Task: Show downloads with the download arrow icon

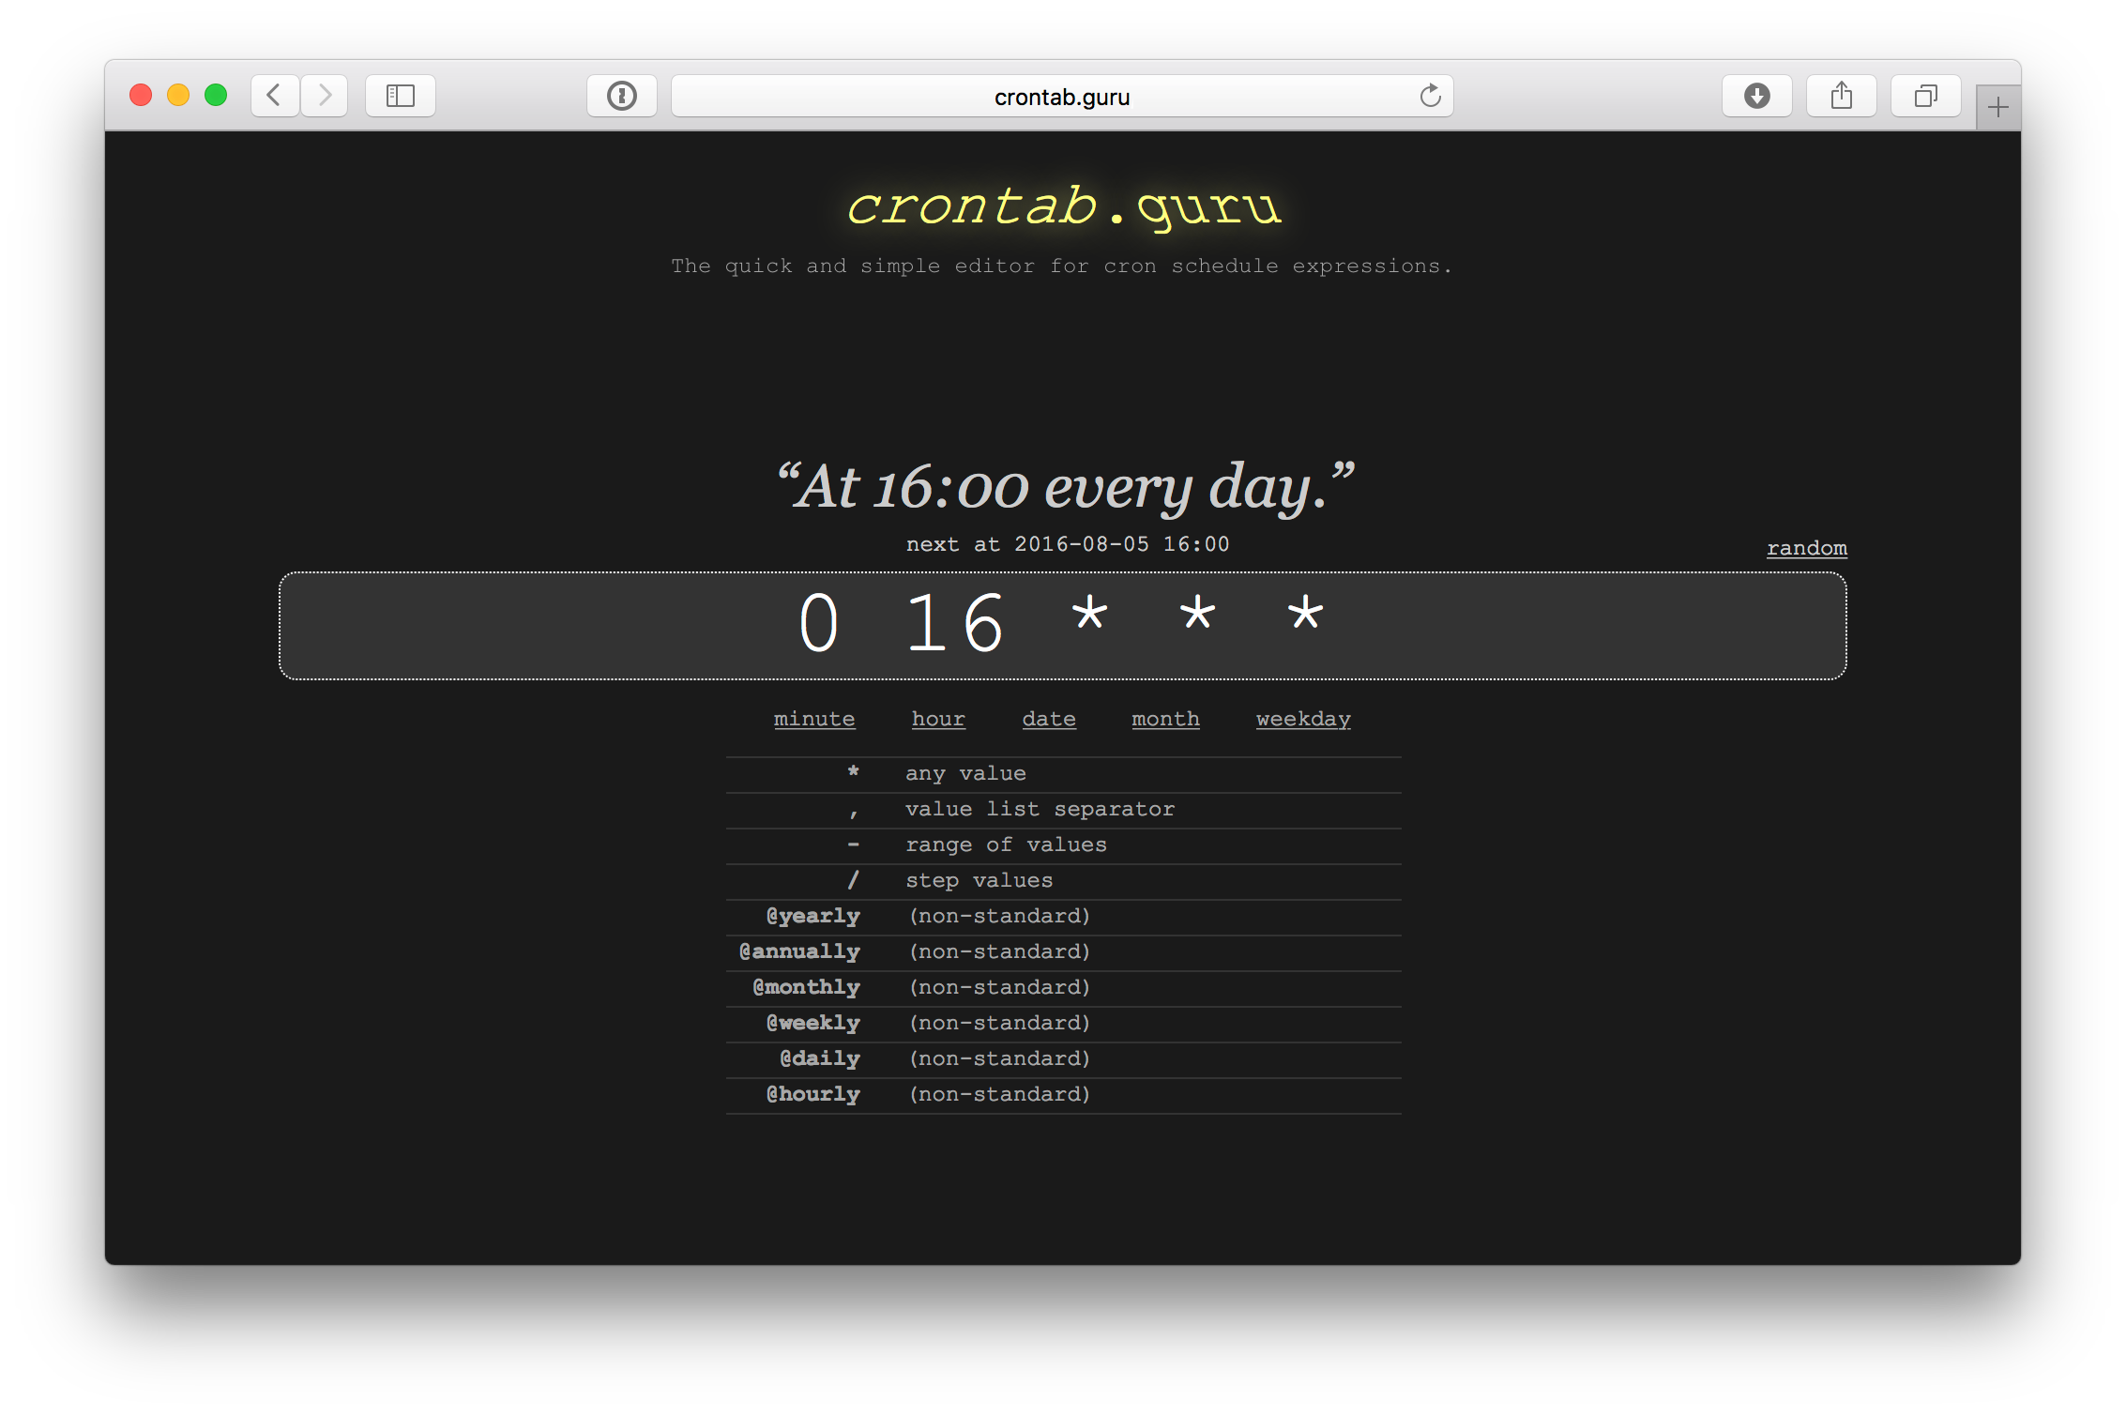Action: click(x=1757, y=96)
